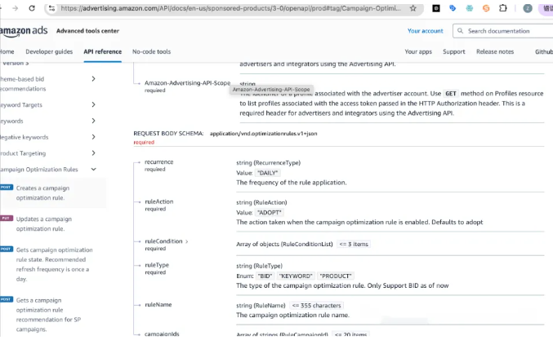This screenshot has height=340, width=553.
Task: Open the Release notes link
Action: (x=495, y=51)
